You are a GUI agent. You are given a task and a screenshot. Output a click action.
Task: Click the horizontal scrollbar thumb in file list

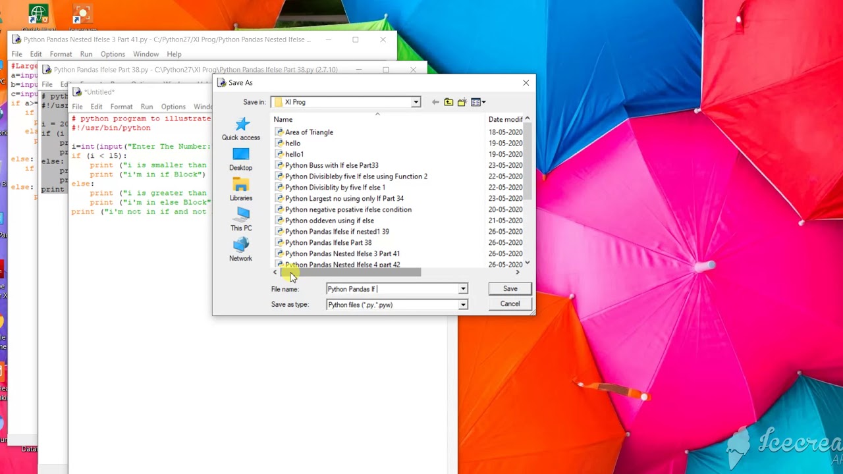pos(350,272)
